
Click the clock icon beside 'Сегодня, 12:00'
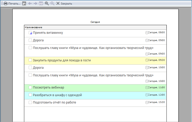(x=147, y=95)
